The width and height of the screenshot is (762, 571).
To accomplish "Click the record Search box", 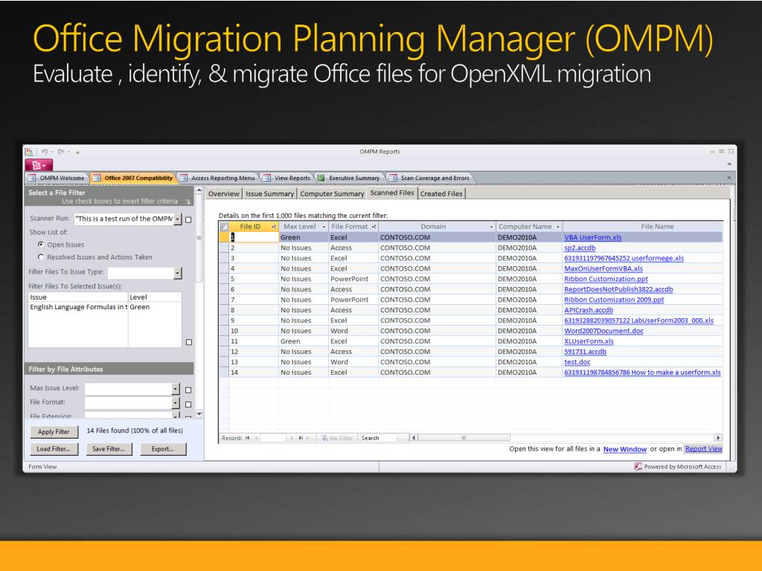I will click(x=378, y=438).
